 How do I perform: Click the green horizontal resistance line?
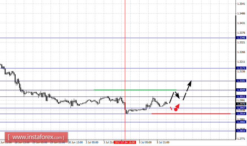pos(135,90)
